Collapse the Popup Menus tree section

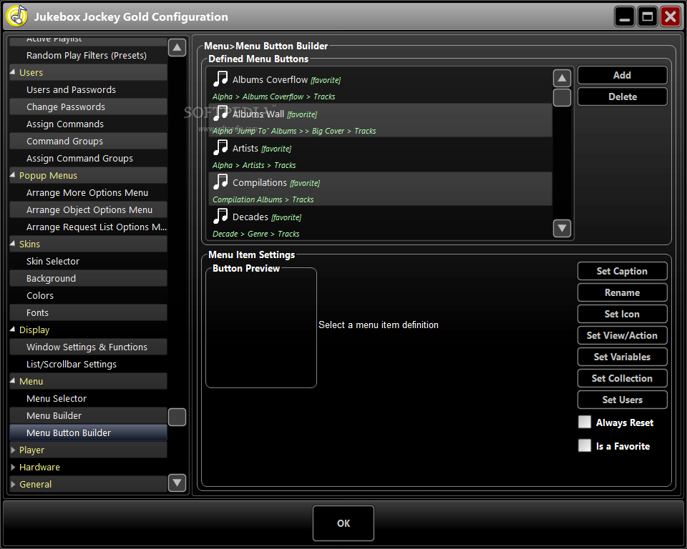[13, 175]
